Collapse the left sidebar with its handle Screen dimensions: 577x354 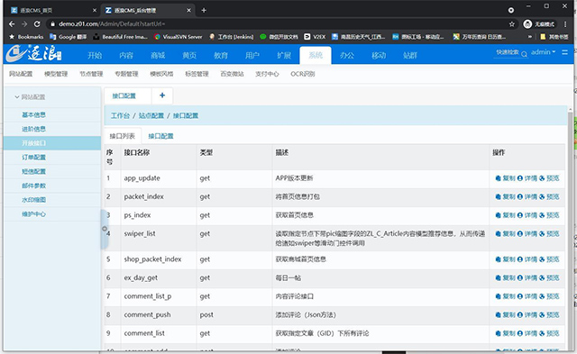105,229
